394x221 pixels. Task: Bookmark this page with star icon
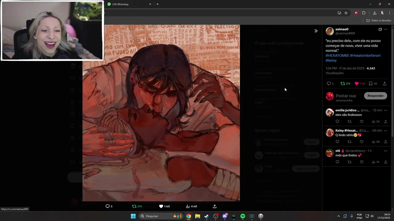click(x=346, y=13)
